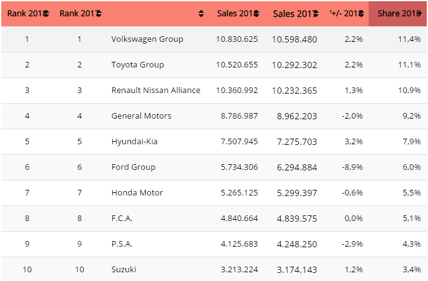Screen dimensions: 428x281
Task: Sort table by Sales 2018 column
Action: coord(238,13)
